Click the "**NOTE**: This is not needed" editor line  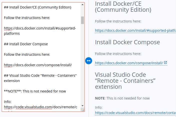point(35,91)
